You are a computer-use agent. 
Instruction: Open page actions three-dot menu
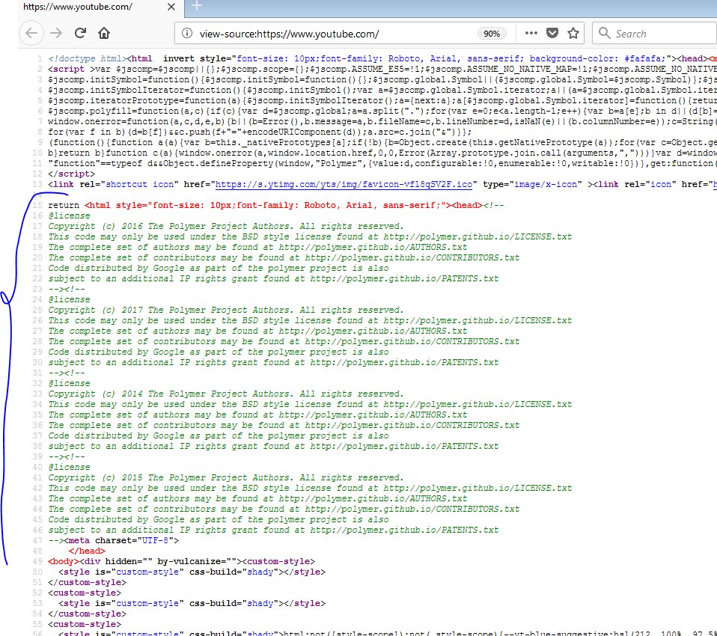tap(531, 33)
